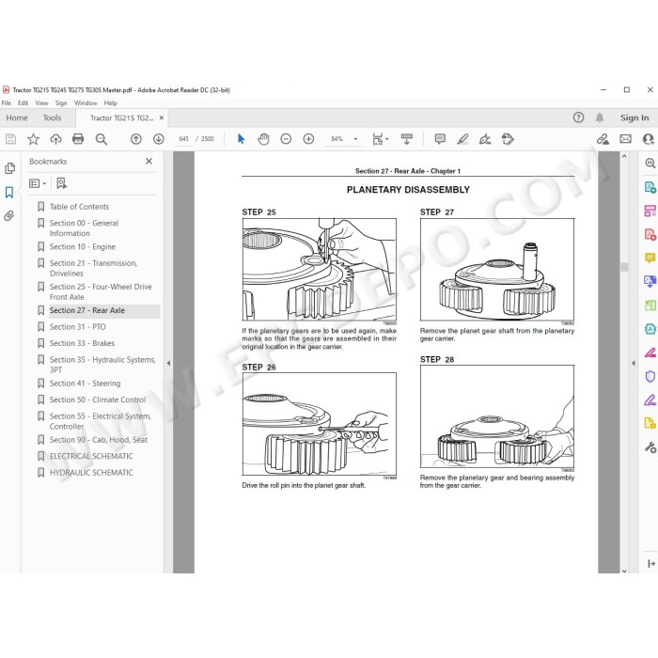Screen dimensions: 658x658
Task: Open Section 21 - Transmission bookmark
Action: [x=93, y=268]
